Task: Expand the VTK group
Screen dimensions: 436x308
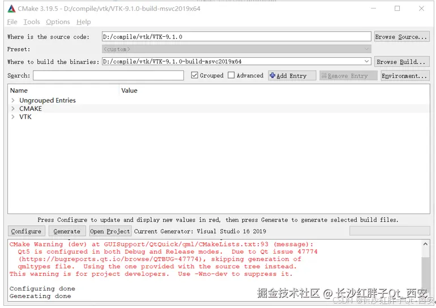Action: pyautogui.click(x=13, y=117)
